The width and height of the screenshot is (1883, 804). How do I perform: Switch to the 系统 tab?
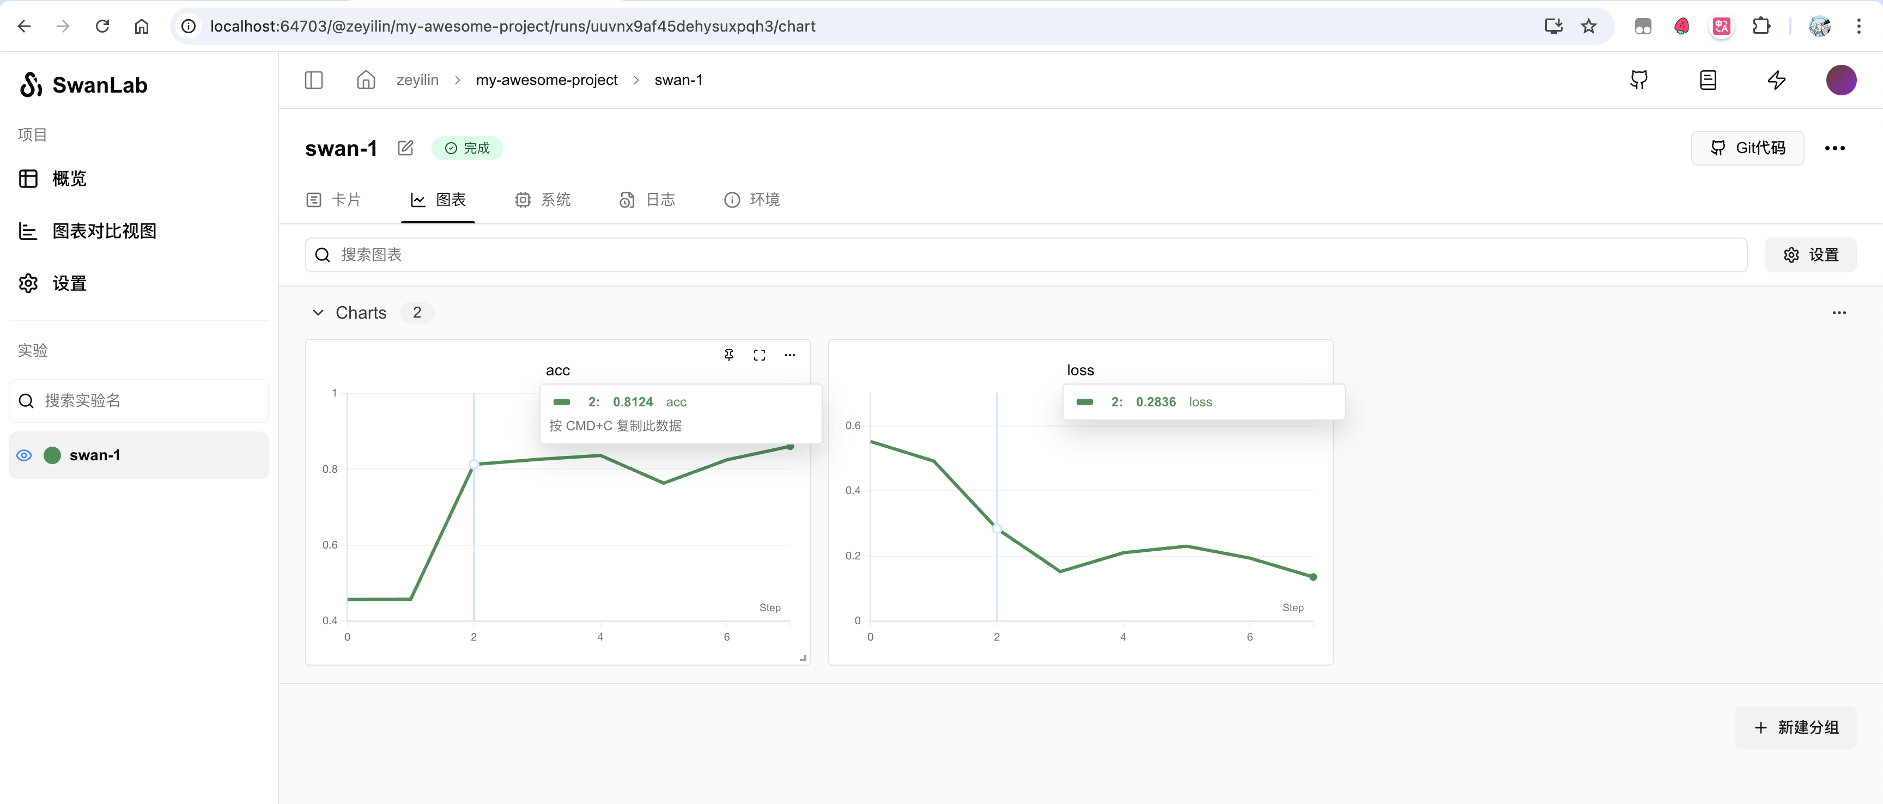coord(542,199)
